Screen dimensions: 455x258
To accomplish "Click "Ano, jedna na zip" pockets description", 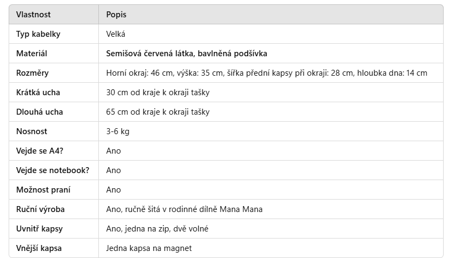I will coord(157,229).
